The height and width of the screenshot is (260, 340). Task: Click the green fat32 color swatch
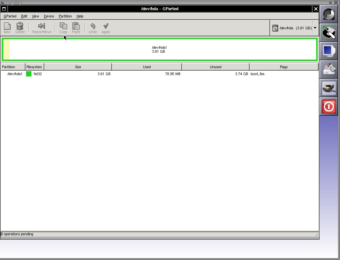29,74
